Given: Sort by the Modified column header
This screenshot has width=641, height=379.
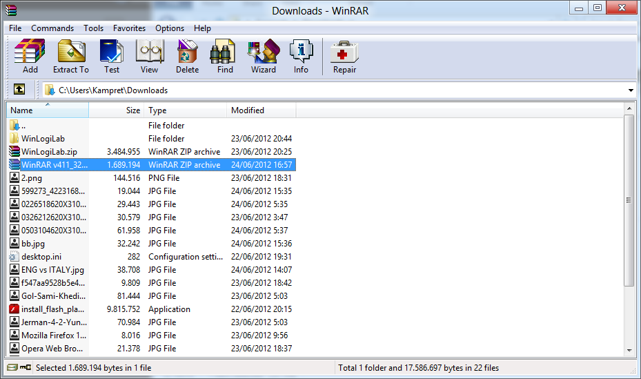Looking at the screenshot, I should [x=262, y=110].
